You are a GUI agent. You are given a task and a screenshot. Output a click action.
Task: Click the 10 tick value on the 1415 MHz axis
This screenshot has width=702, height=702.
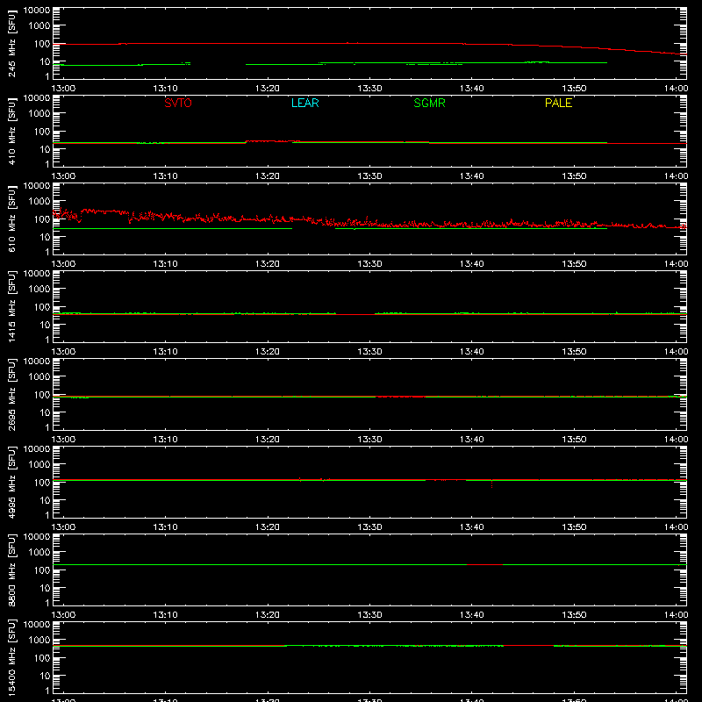(x=45, y=325)
